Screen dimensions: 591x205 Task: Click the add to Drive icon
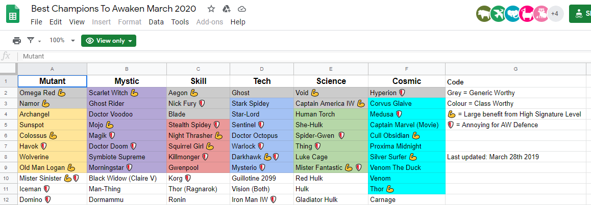(x=227, y=9)
